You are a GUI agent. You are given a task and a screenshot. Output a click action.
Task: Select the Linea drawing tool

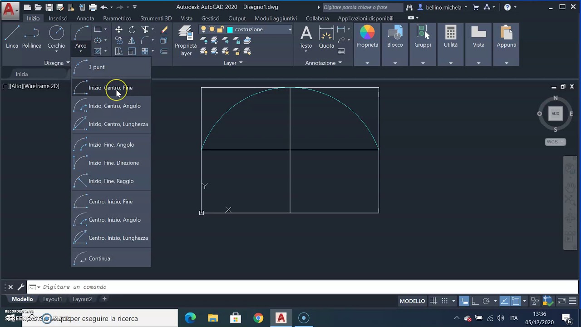12,37
